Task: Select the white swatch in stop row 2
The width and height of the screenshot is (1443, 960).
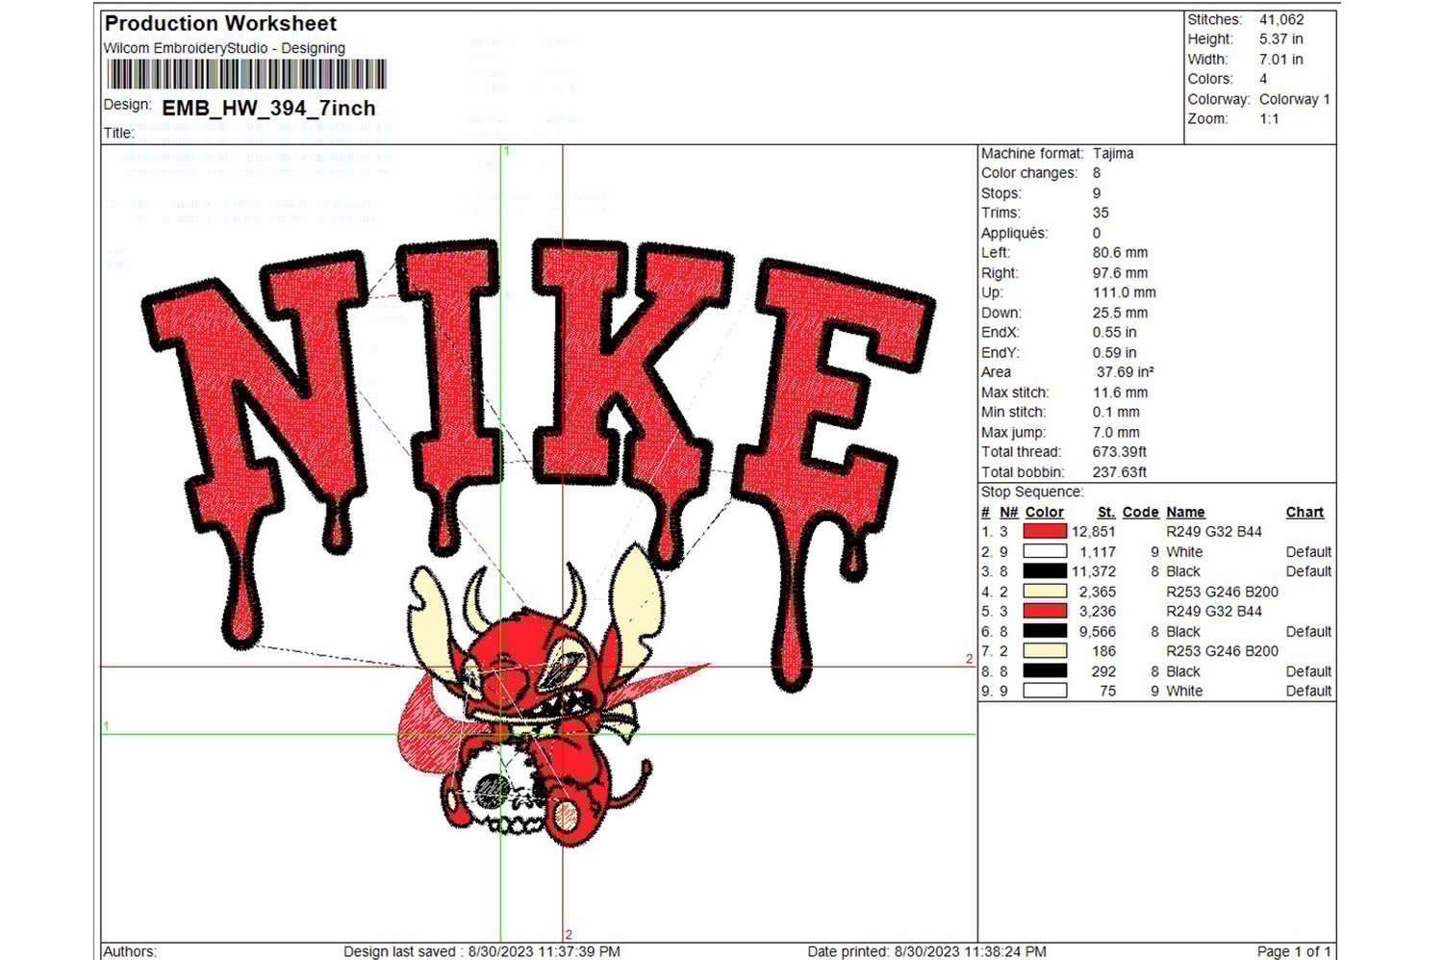Action: (1045, 551)
